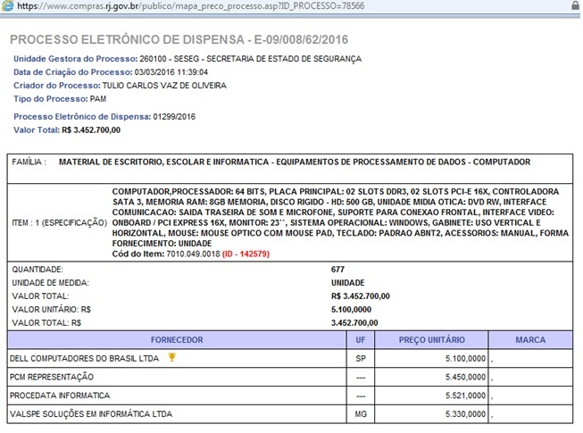The width and height of the screenshot is (583, 433).
Task: Click the page favicon beside the URL
Action: [x=7, y=5]
